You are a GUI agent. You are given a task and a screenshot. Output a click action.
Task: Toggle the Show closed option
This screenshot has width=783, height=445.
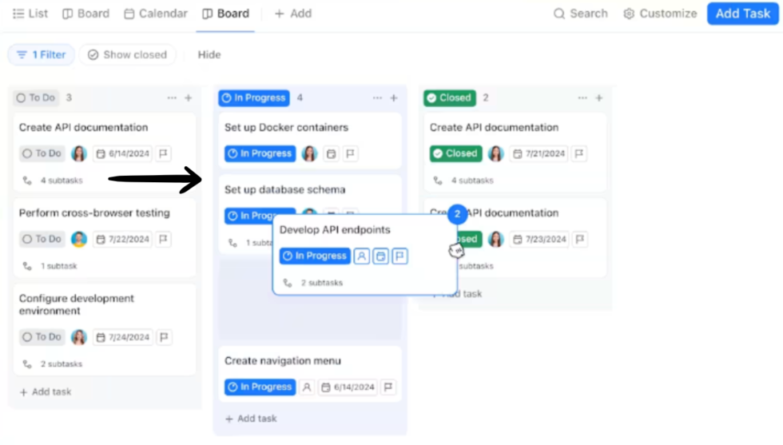(127, 55)
